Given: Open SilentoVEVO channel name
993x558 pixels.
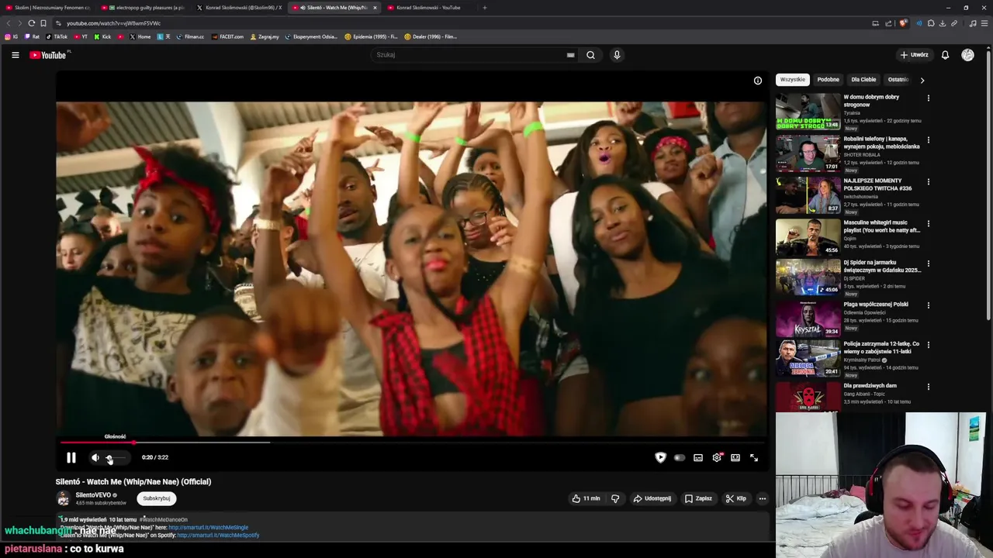Looking at the screenshot, I should (93, 495).
